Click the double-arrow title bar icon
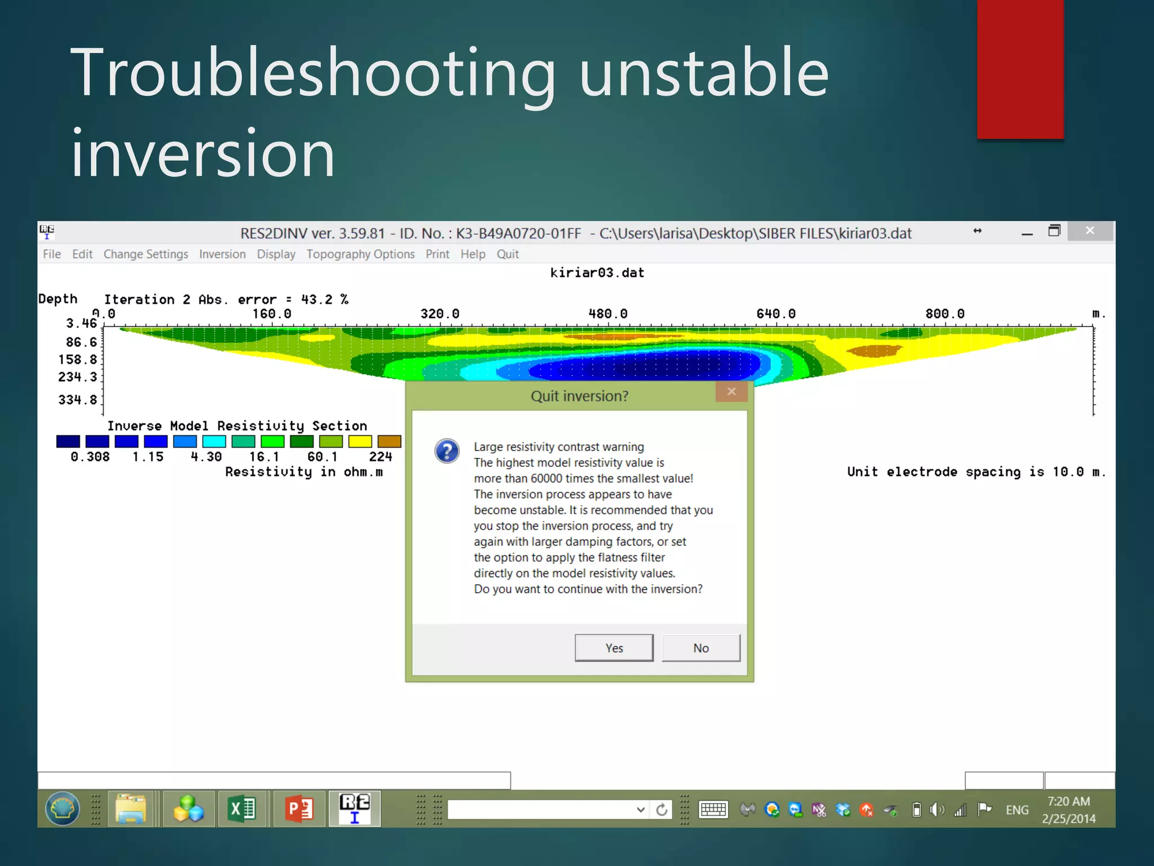This screenshot has width=1154, height=866. click(977, 231)
